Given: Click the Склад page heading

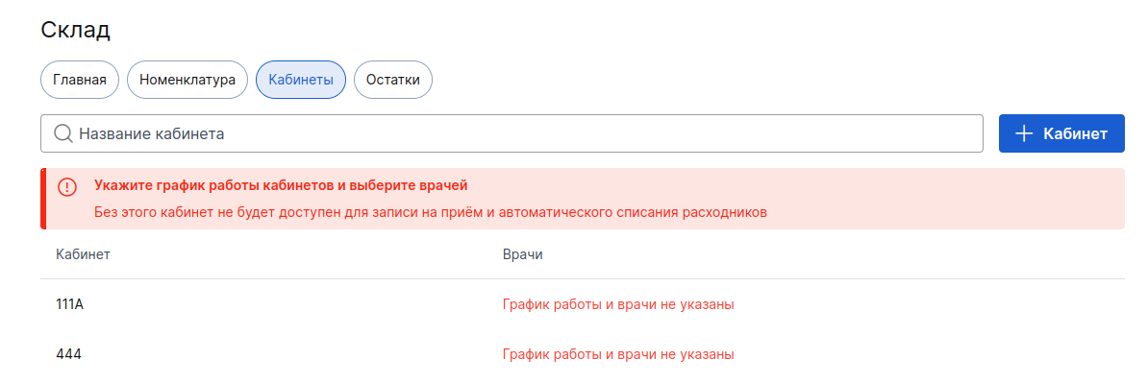Looking at the screenshot, I should [x=75, y=30].
